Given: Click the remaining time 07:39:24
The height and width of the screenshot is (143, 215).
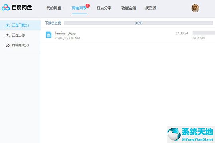Looking at the screenshot, I should pos(182,33).
